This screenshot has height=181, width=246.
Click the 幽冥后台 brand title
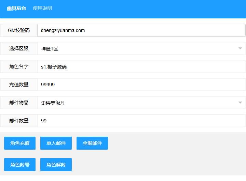click(x=16, y=8)
